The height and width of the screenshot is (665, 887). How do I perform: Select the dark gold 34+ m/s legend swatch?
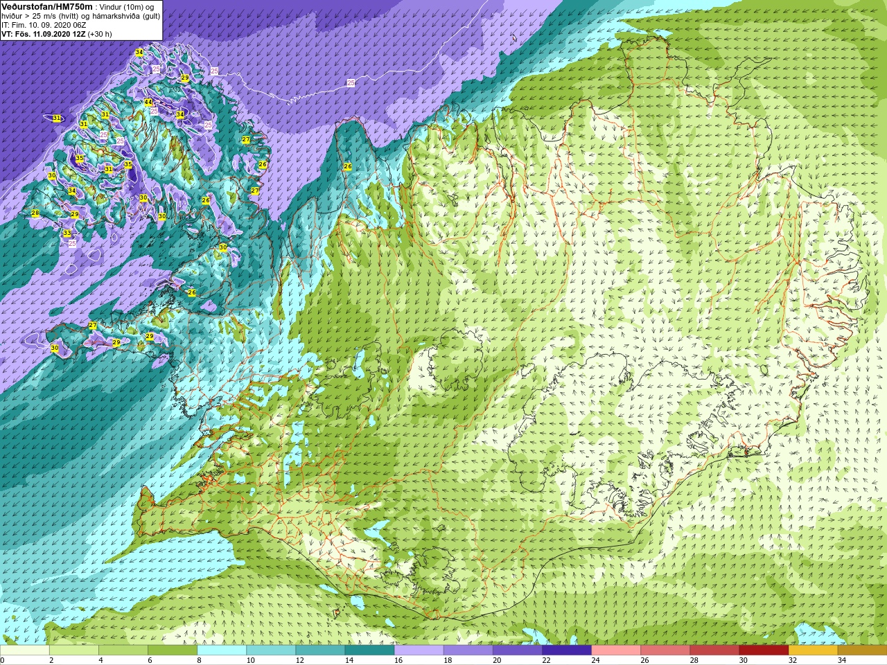pyautogui.click(x=861, y=650)
